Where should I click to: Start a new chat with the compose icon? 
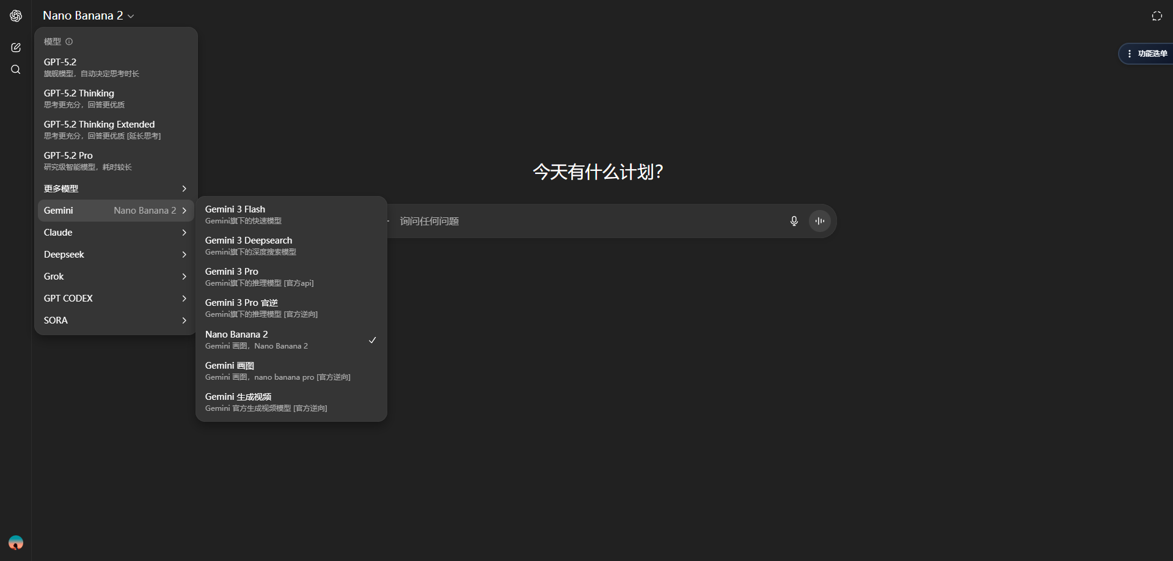16,48
